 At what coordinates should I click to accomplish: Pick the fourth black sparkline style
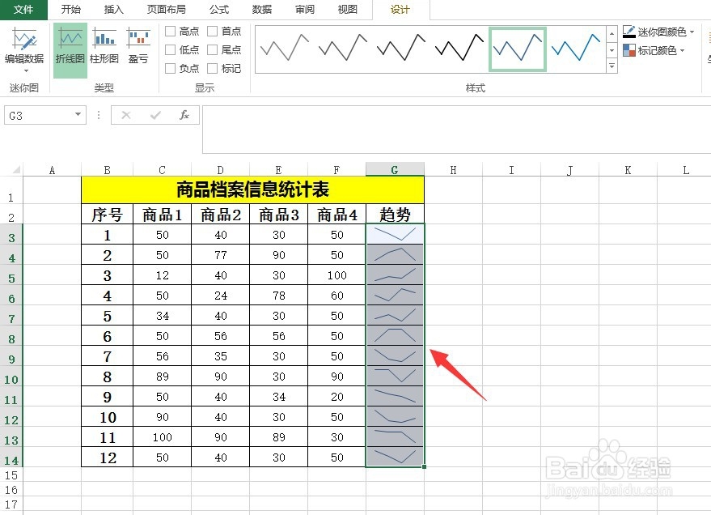[x=459, y=48]
